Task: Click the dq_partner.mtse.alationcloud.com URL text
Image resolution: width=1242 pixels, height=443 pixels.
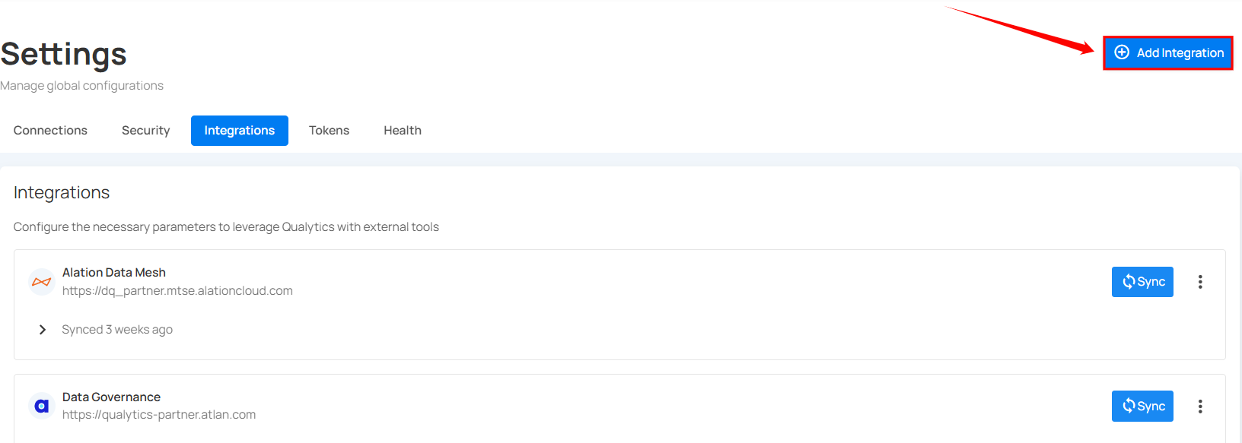Action: coord(177,290)
